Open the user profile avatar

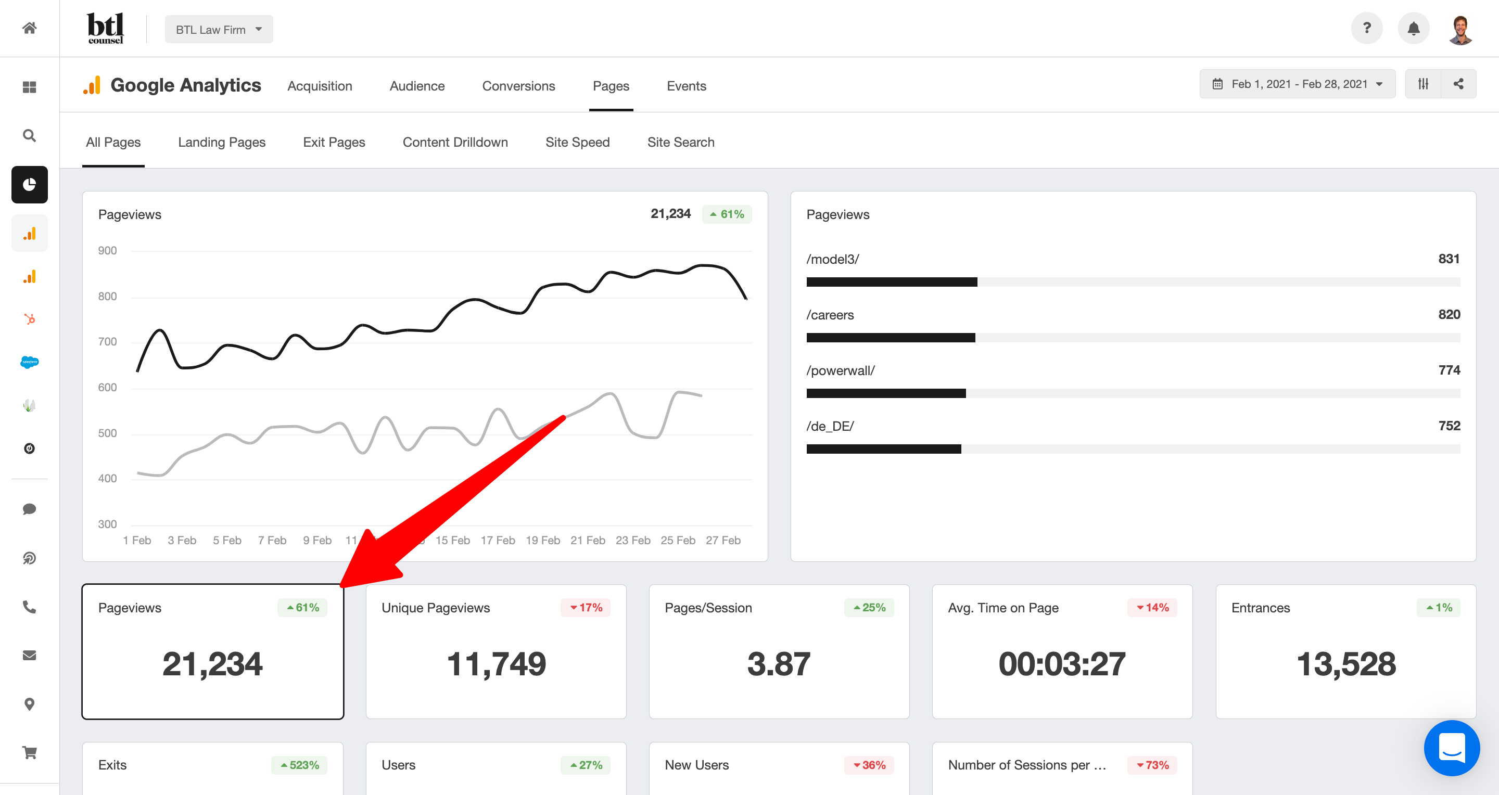[1460, 29]
